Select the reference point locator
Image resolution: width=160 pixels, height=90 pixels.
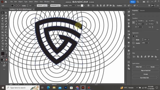click(133, 22)
